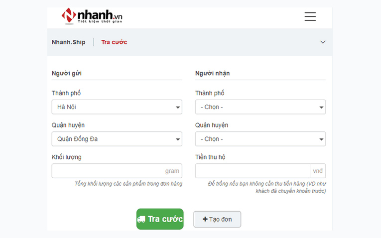Focus the Tiền thu hộ input field
Screen dimensions: 381x238
point(253,171)
